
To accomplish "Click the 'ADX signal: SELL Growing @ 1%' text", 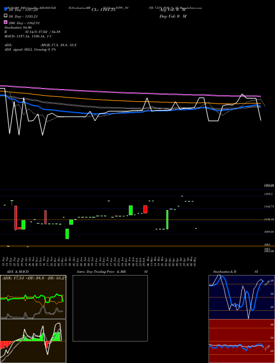I will pyautogui.click(x=30, y=50).
